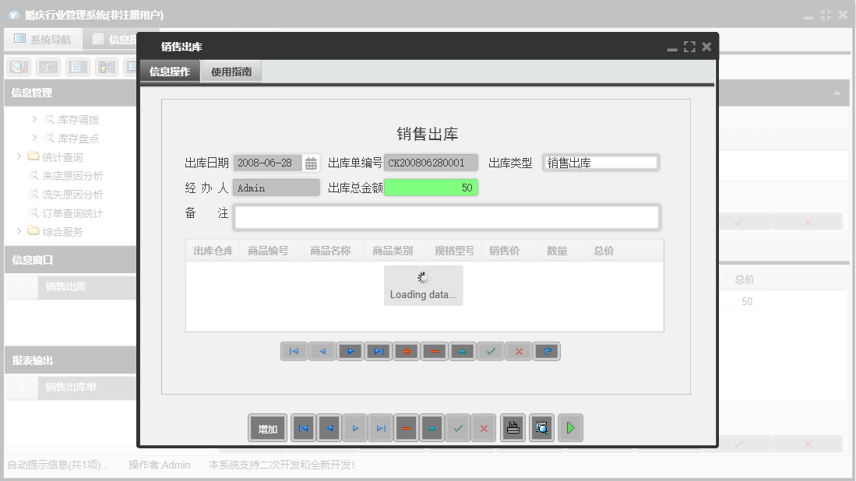Click the 信息管理 panel header

tap(71, 93)
